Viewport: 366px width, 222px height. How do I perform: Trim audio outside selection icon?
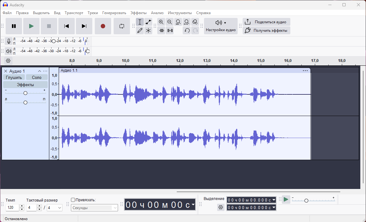coord(162,31)
